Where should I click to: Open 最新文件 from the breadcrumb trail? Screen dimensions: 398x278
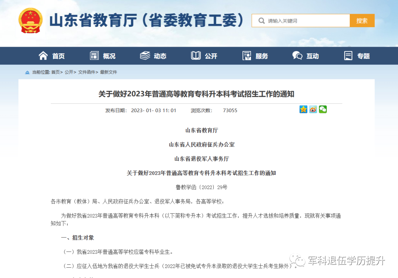108,72
